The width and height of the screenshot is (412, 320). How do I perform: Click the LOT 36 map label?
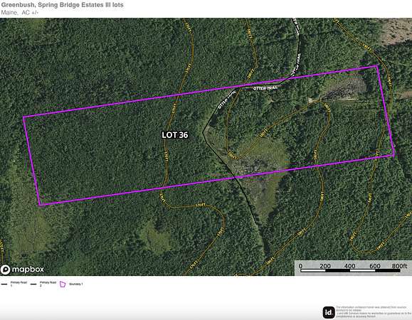tap(175, 135)
